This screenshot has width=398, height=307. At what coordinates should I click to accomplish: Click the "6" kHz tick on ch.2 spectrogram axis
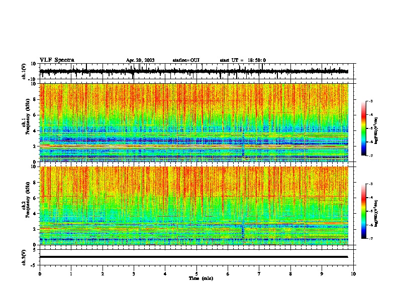[35, 198]
